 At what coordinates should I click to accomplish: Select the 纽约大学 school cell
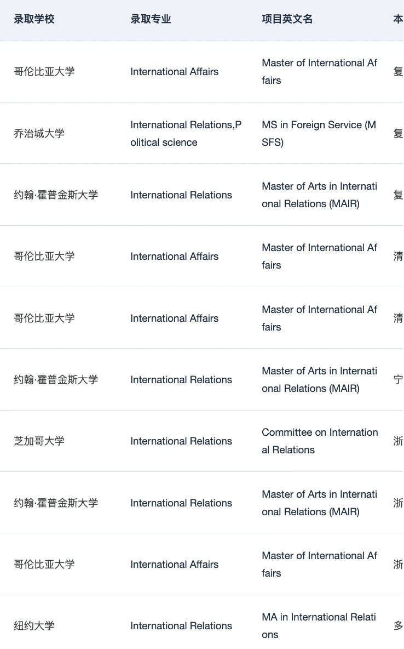[x=34, y=625]
